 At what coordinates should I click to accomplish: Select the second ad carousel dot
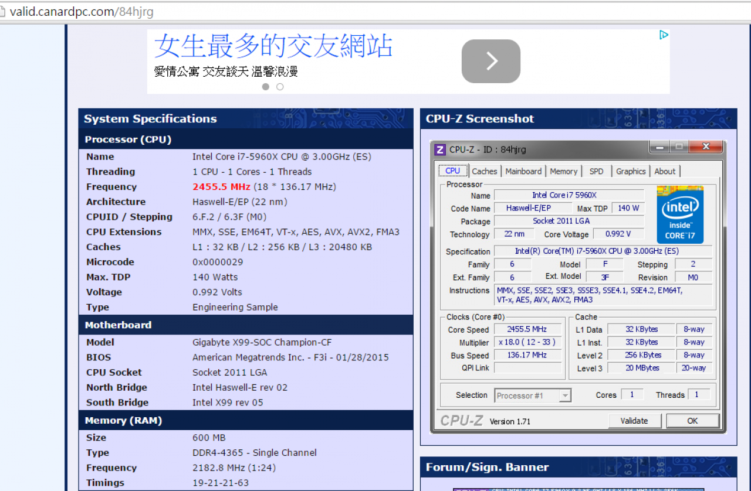[x=280, y=87]
